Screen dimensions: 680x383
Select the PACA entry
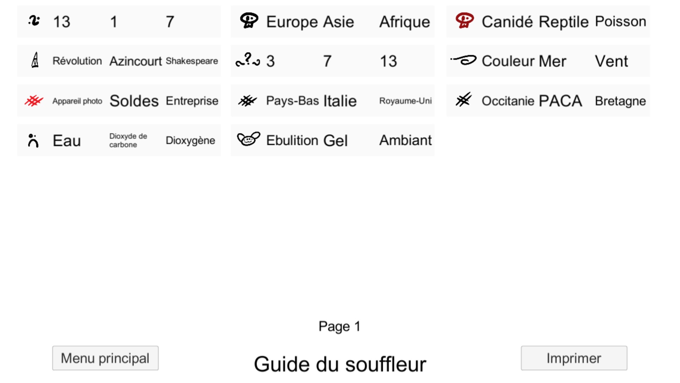click(x=560, y=101)
